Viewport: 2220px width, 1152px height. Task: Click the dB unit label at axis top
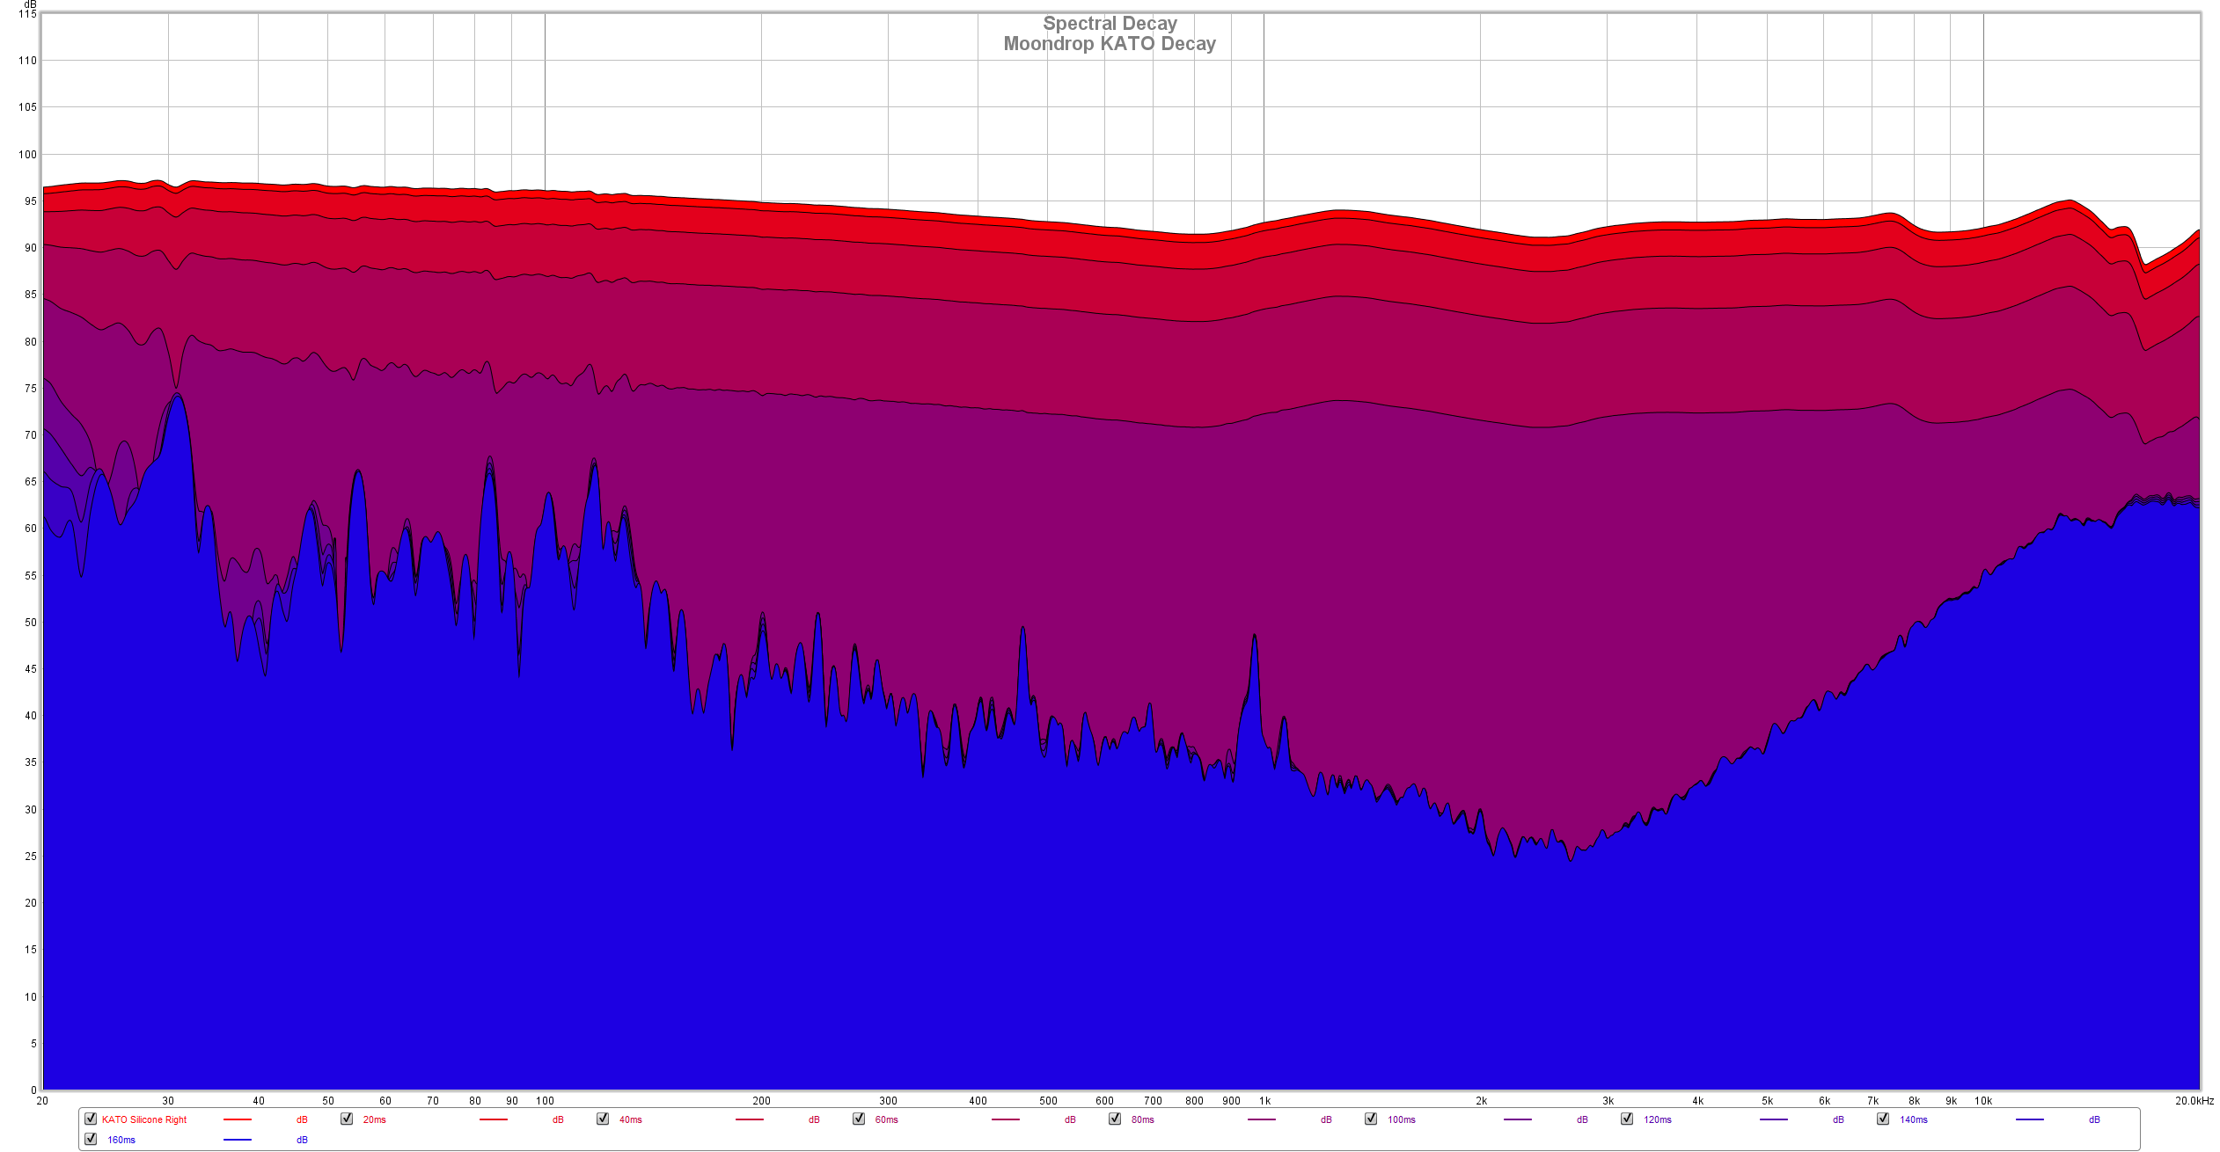coord(30,4)
